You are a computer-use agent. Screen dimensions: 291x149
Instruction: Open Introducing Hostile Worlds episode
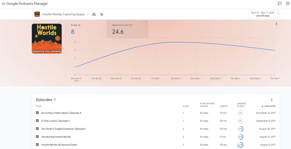[56, 137]
